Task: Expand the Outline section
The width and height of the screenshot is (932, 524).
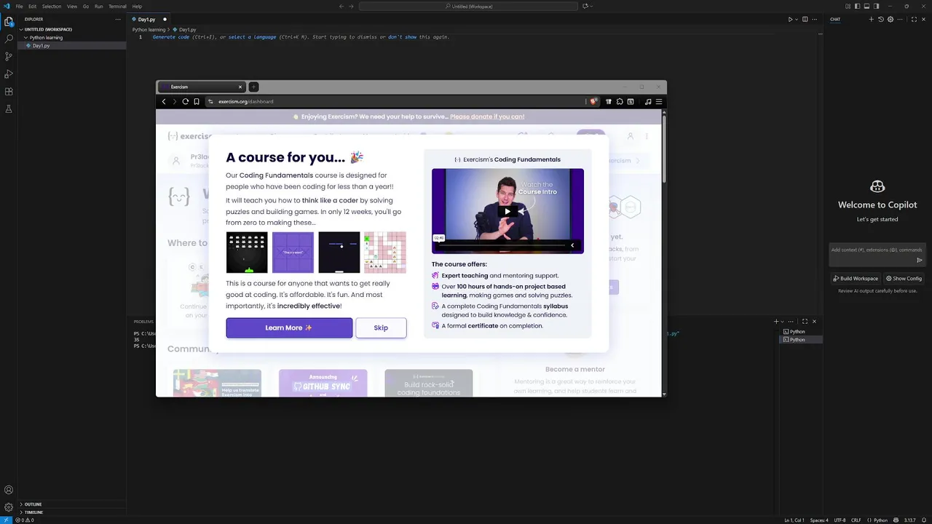Action: pos(33,504)
